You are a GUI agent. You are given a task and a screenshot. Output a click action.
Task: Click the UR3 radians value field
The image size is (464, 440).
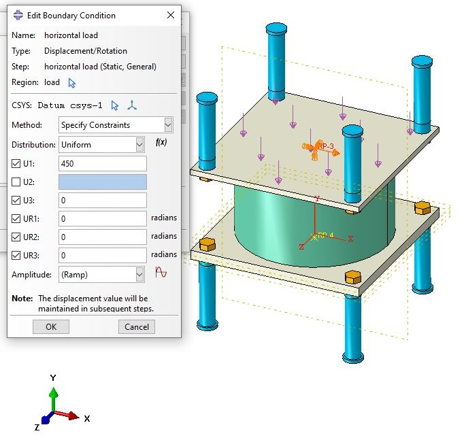[x=103, y=255]
